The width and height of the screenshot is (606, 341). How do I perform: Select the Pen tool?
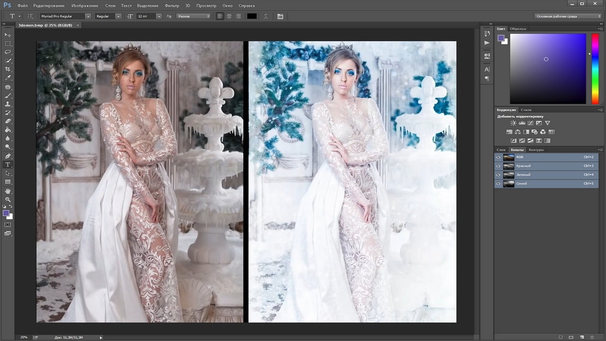(x=8, y=156)
